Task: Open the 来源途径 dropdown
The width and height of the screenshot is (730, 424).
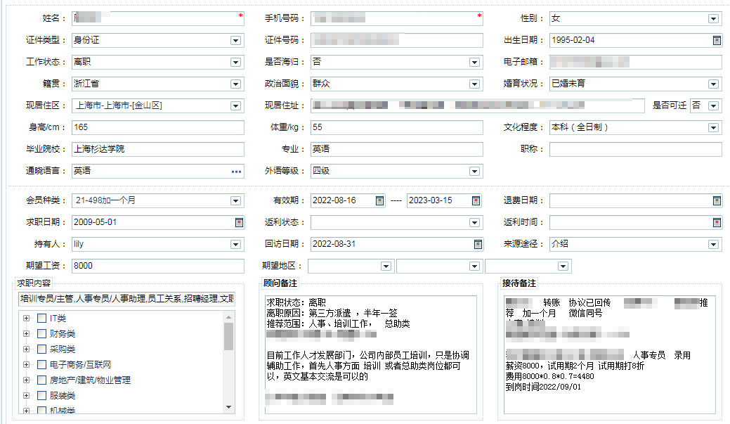Action: [x=713, y=245]
